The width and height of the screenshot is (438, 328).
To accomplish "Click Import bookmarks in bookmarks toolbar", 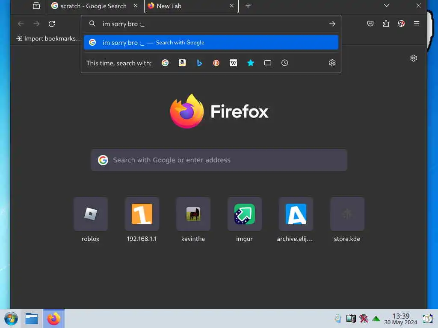I will [x=47, y=38].
